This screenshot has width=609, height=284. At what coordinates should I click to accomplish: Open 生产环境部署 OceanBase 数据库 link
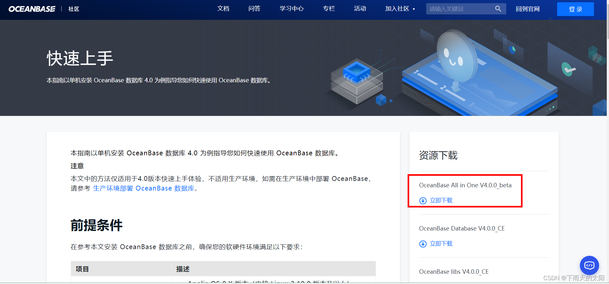[x=143, y=188]
